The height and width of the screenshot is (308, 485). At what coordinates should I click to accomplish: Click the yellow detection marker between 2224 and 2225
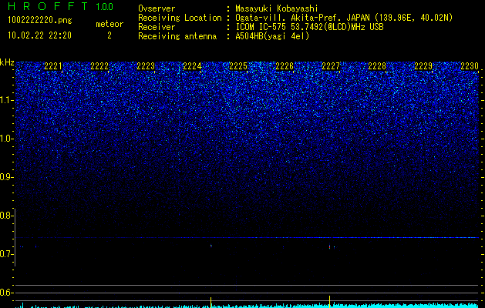tap(211, 303)
